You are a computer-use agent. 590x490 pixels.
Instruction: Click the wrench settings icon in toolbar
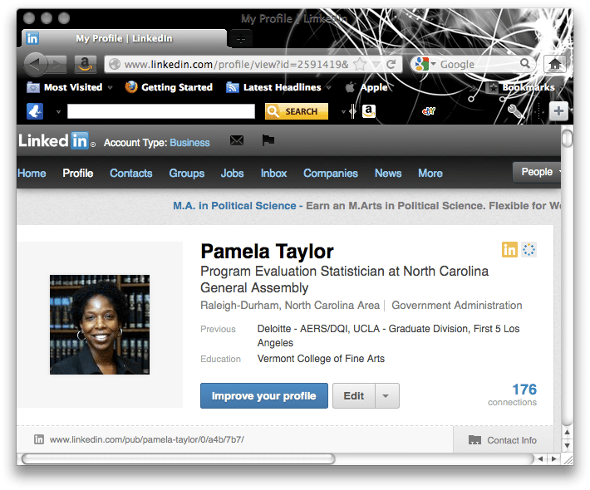pos(513,111)
